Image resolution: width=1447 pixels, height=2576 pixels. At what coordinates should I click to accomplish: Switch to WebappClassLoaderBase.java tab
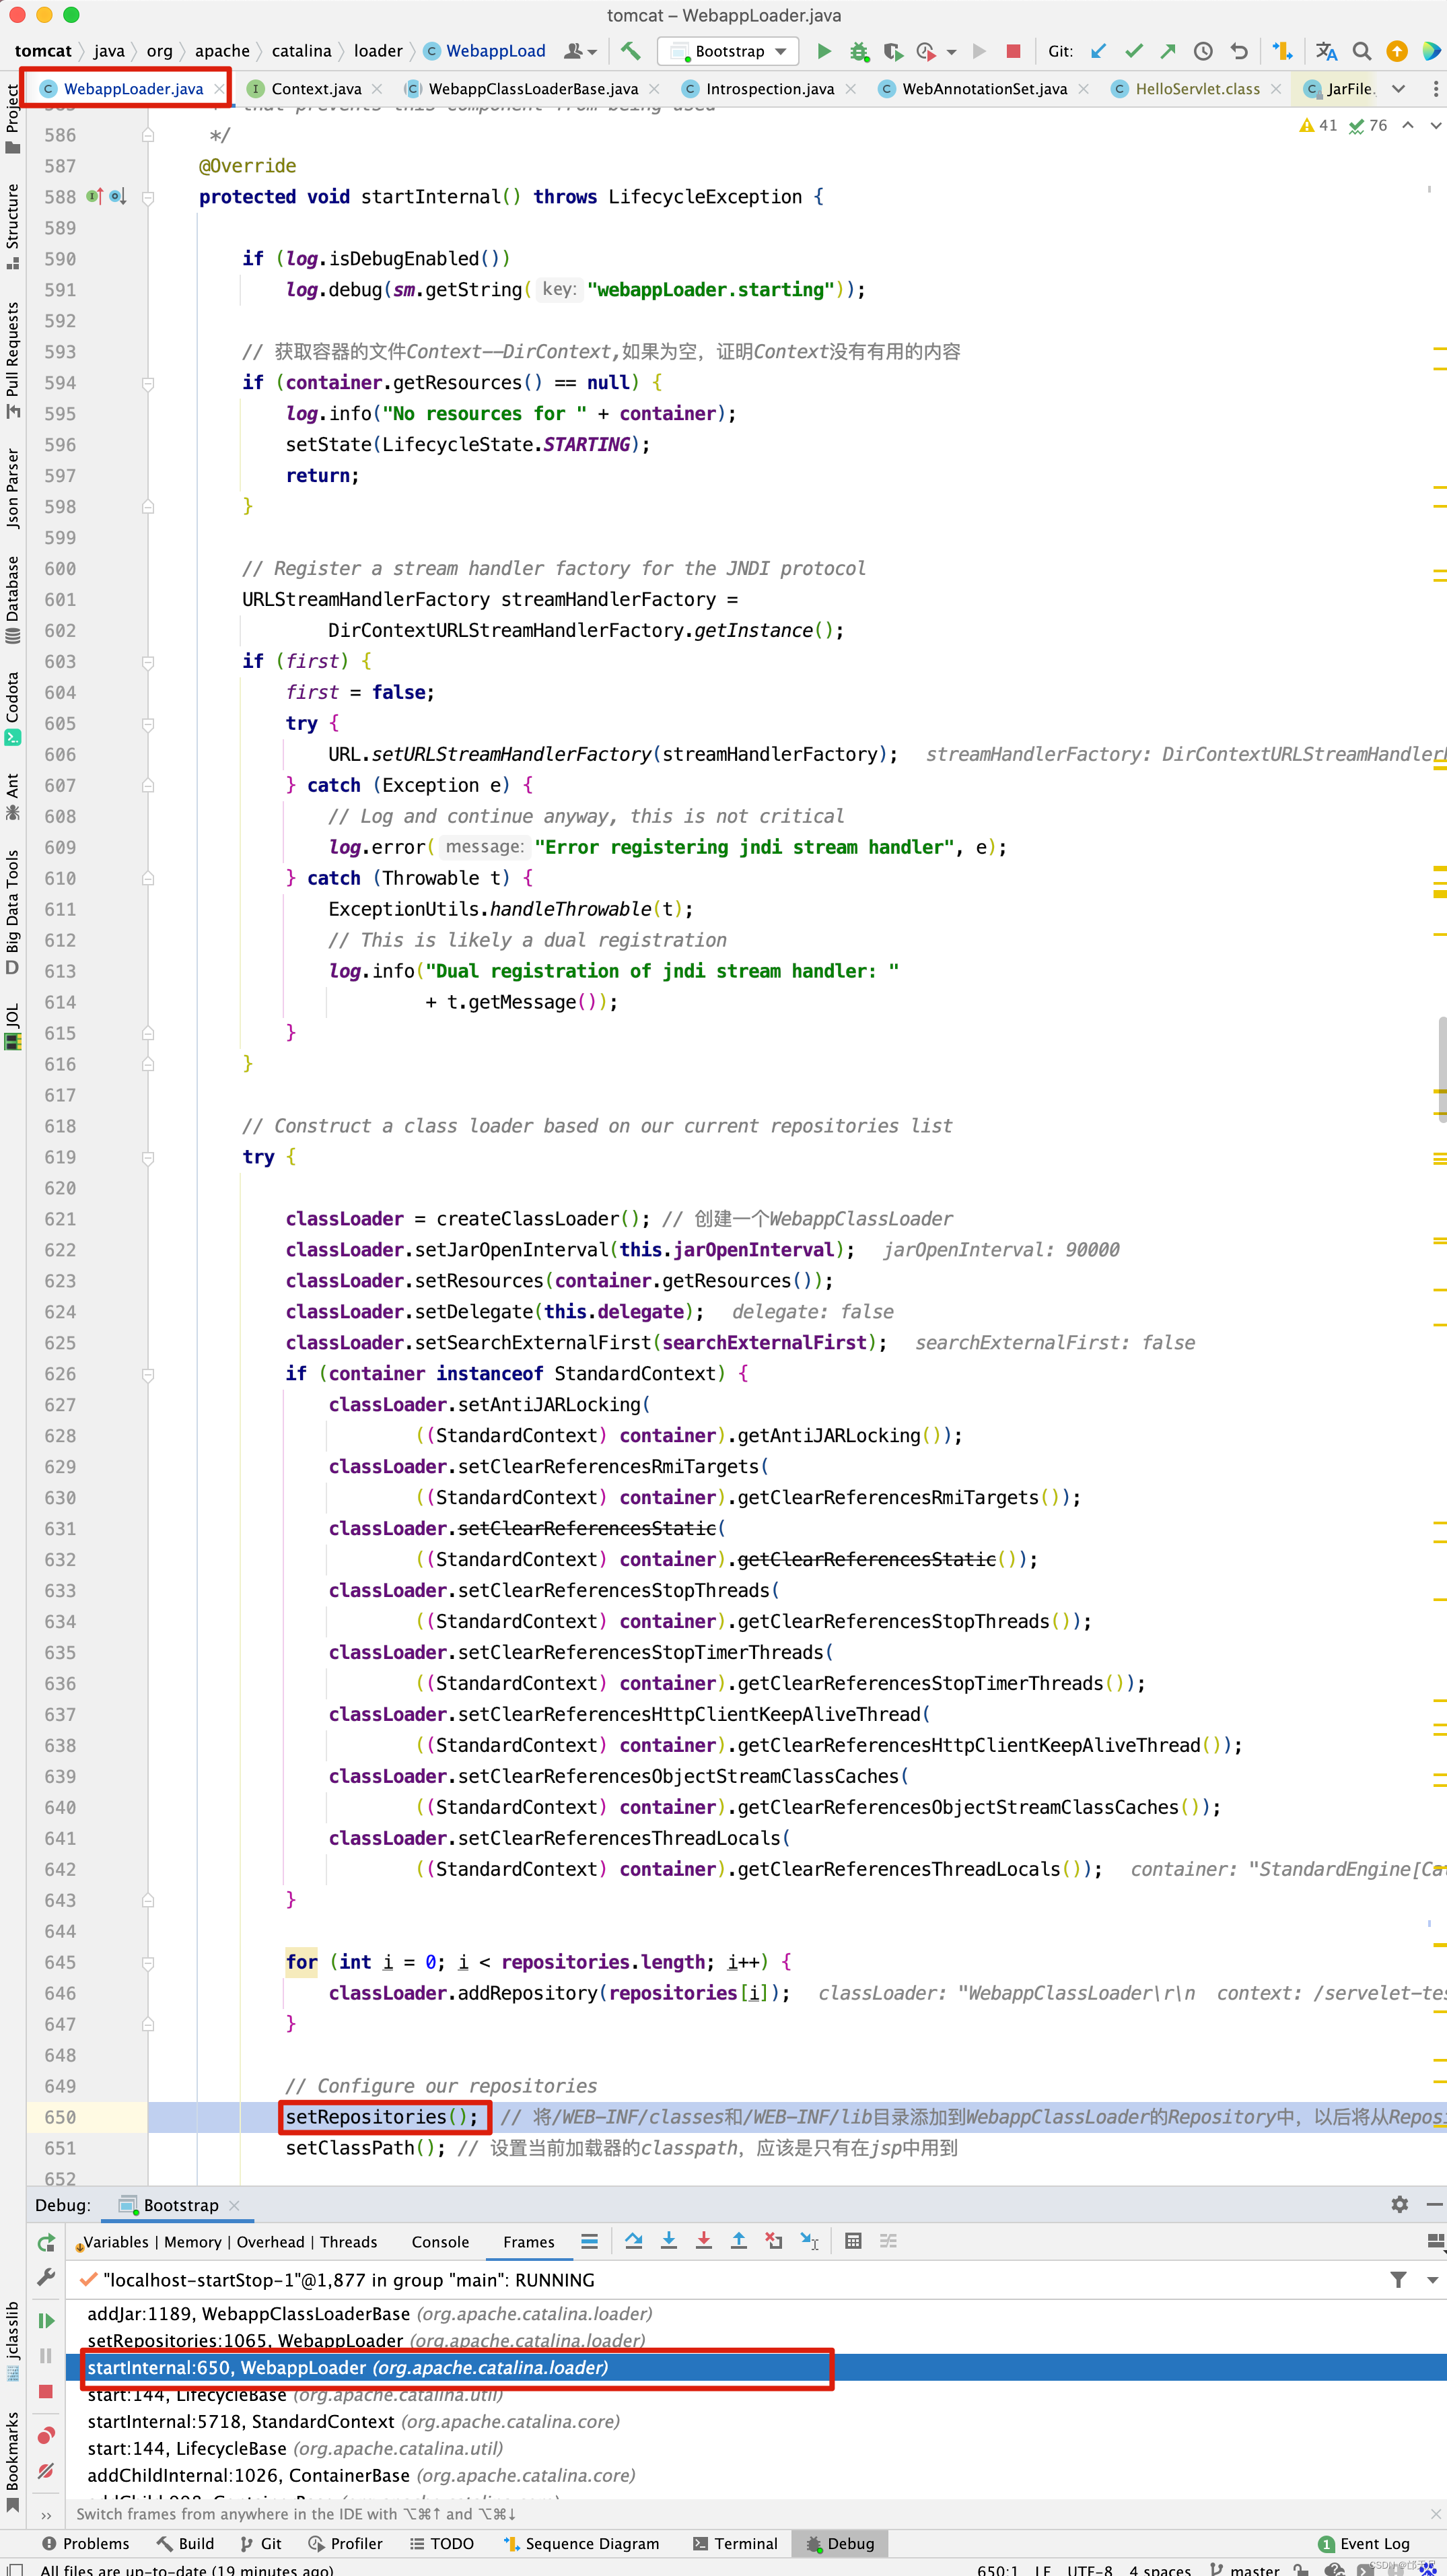[x=532, y=89]
